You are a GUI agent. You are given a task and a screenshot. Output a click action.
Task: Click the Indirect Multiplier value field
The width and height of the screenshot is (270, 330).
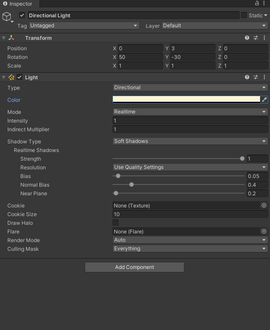(x=190, y=129)
